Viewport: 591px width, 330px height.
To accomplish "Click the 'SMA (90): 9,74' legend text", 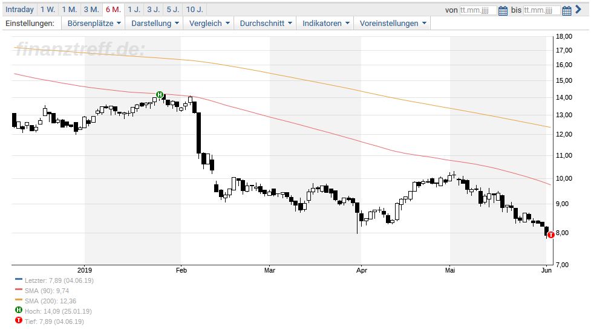I will tap(47, 291).
